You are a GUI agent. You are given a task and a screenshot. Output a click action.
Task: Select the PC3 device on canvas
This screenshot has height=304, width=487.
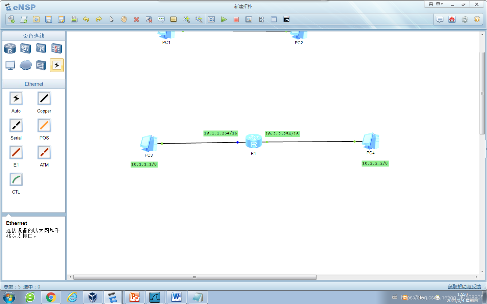(x=149, y=143)
